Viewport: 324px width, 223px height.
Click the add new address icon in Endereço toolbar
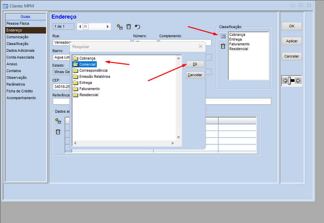pyautogui.click(x=119, y=27)
